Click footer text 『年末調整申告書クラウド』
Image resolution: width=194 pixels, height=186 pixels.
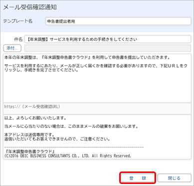(x=30, y=151)
